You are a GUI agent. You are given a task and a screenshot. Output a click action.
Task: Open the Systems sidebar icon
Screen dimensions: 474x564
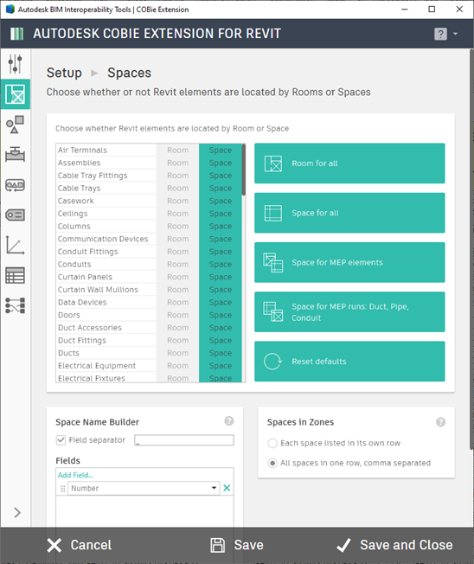click(x=15, y=185)
